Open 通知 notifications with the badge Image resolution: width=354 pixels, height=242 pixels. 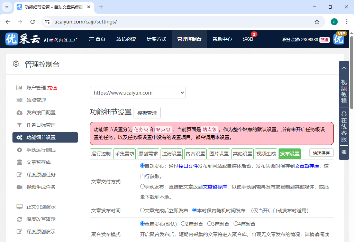[x=248, y=39]
